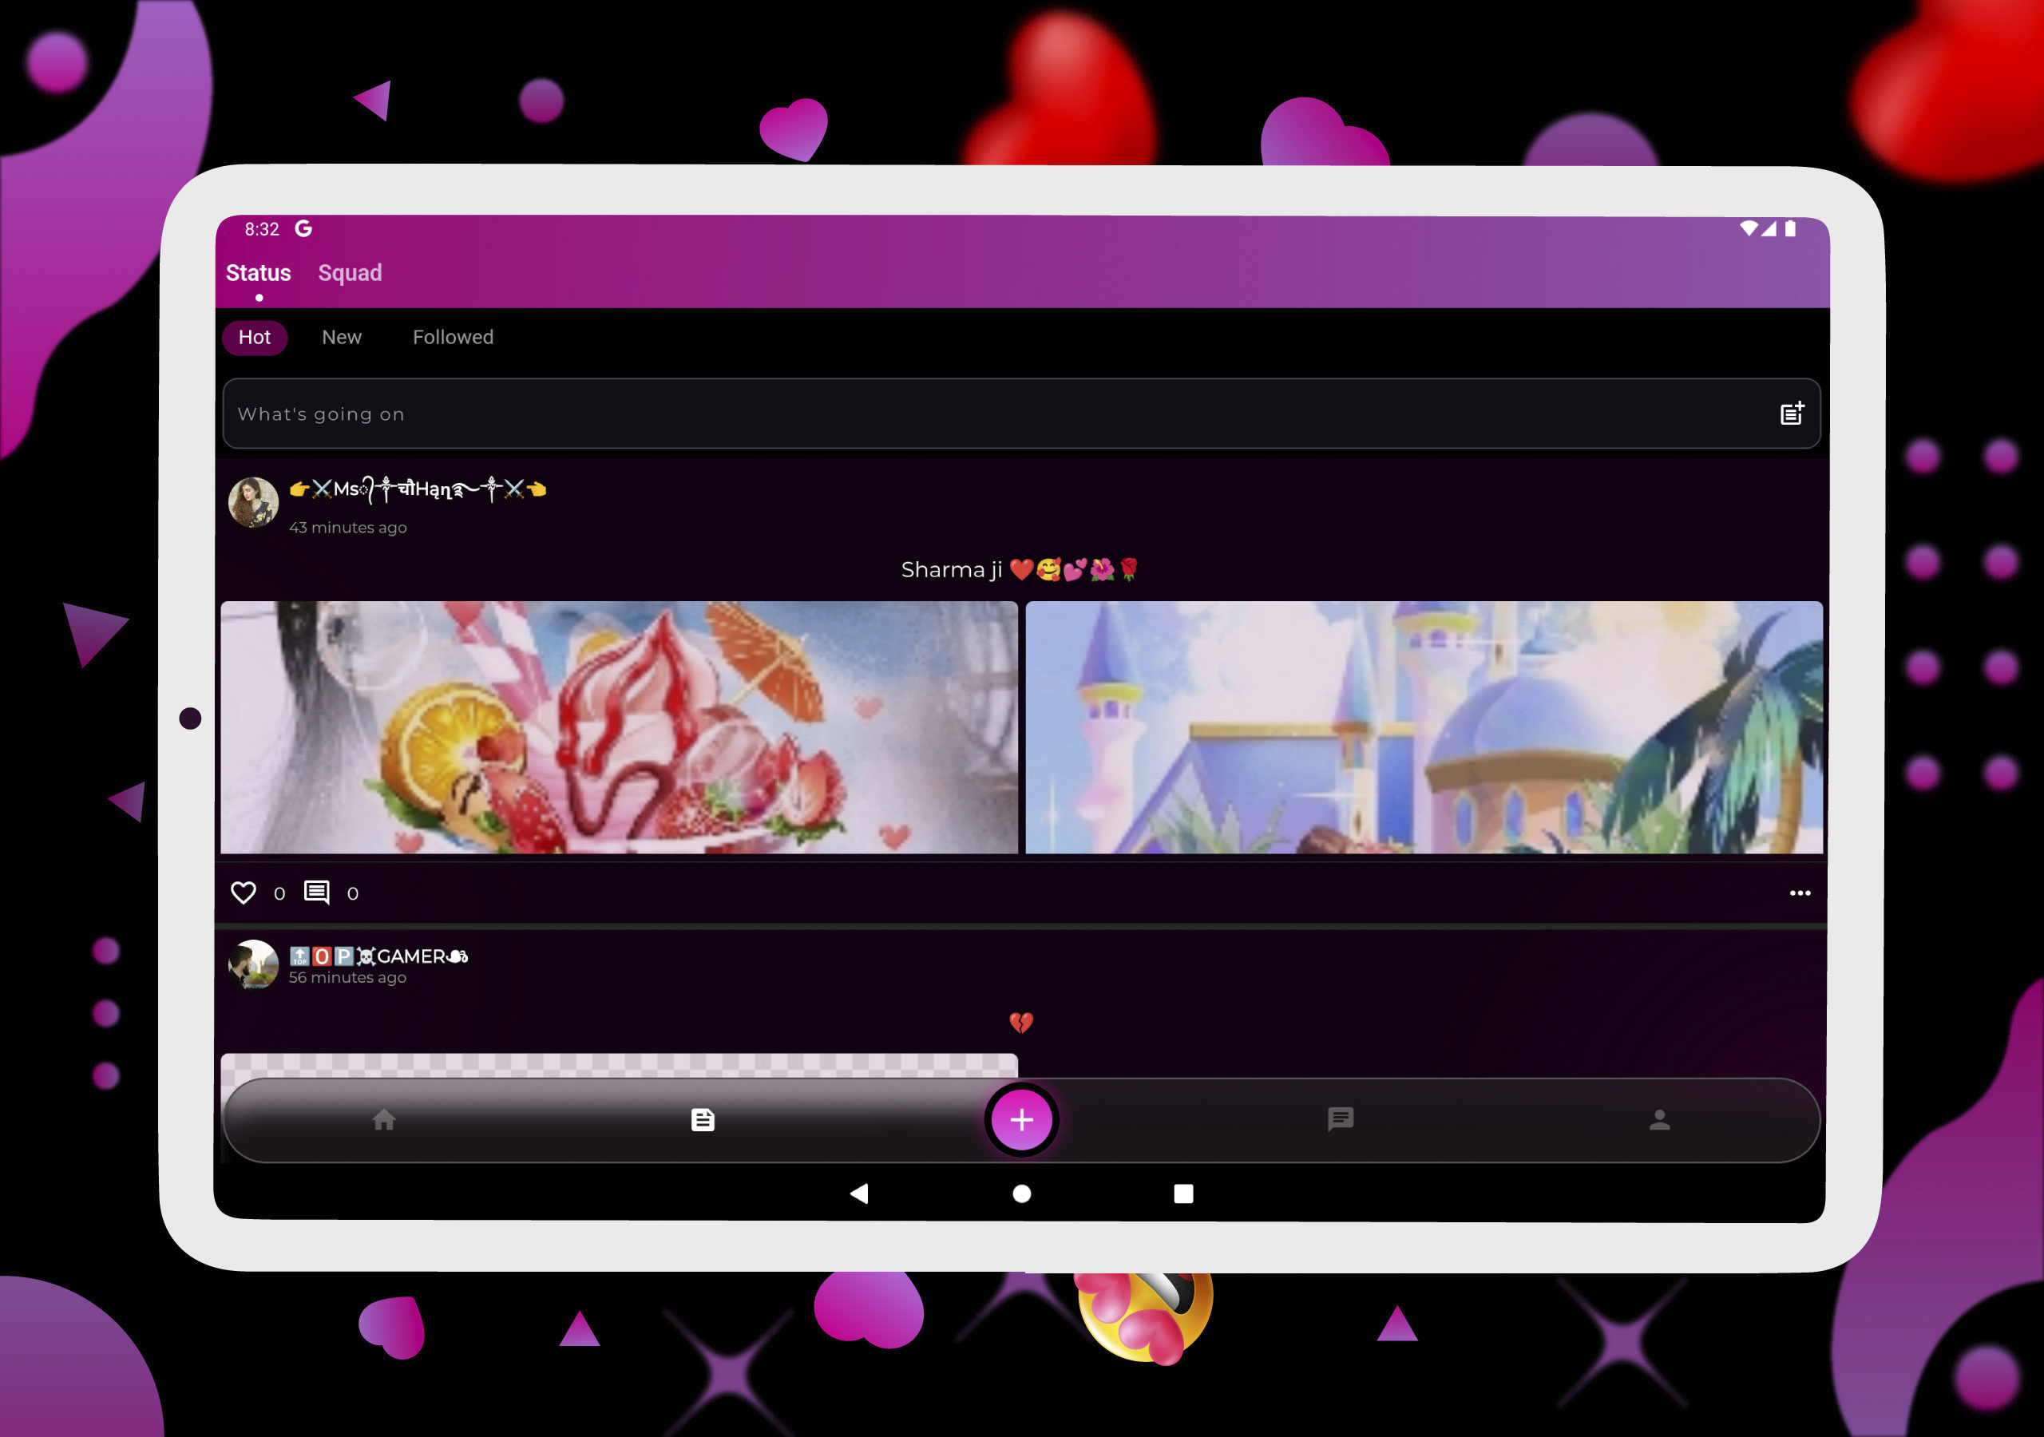Open the chat messages icon in bottom bar
Viewport: 2044px width, 1437px height.
(1340, 1120)
